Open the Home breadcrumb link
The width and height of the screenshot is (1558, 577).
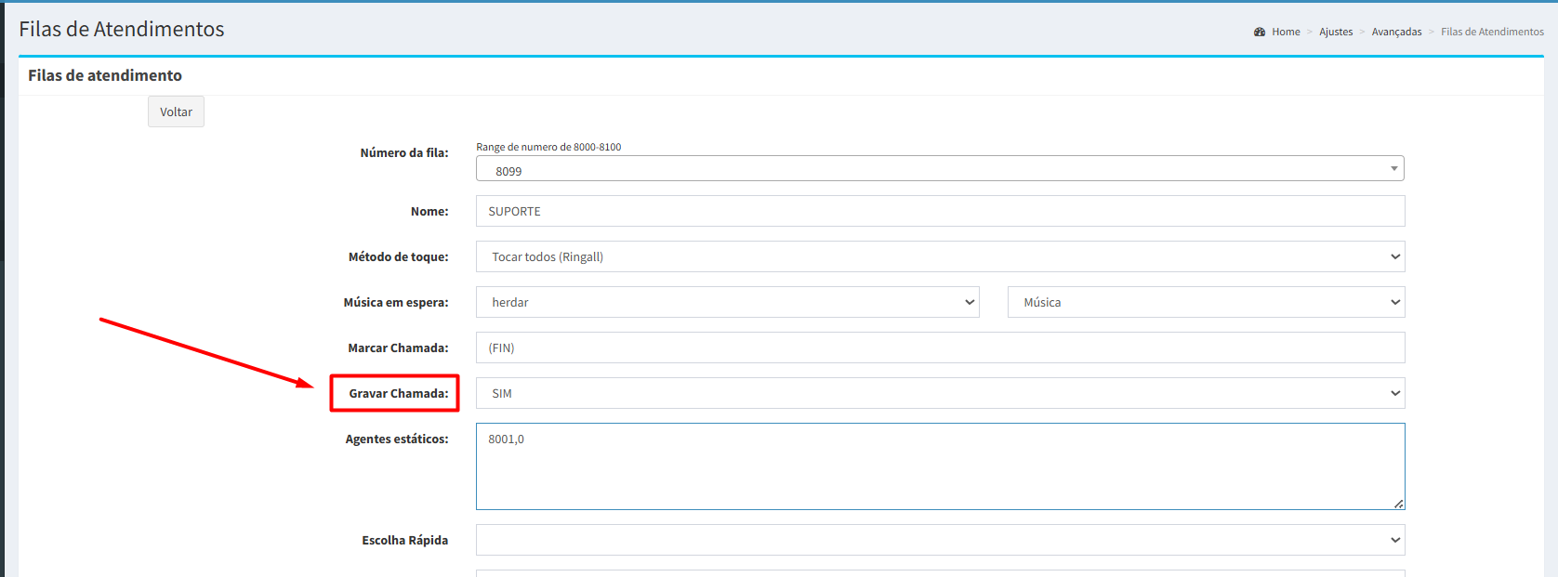click(1286, 32)
